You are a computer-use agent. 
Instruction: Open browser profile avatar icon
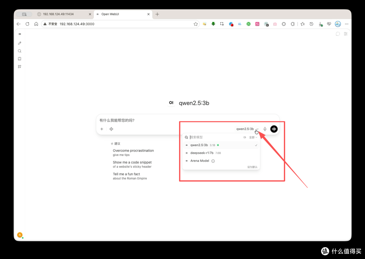(338, 24)
